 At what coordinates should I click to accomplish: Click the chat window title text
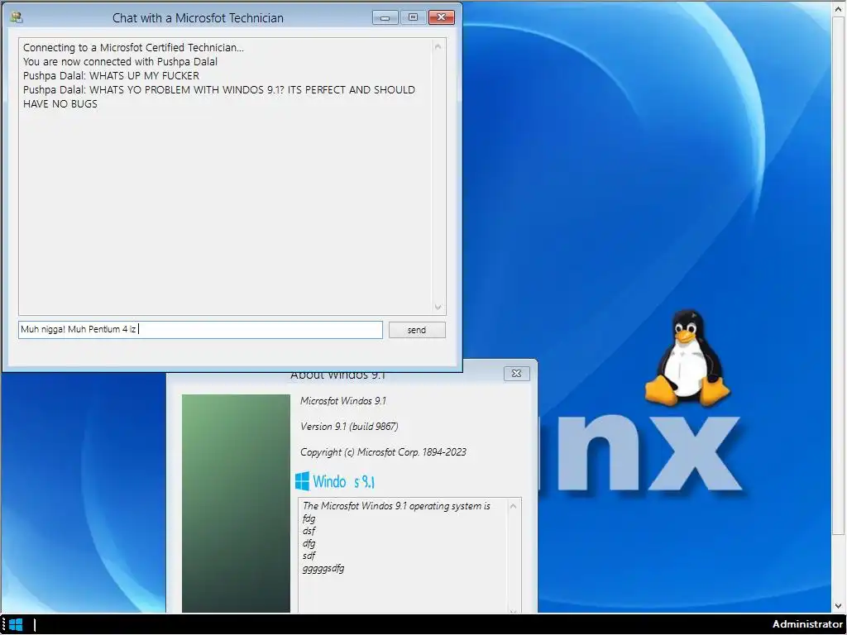click(198, 18)
